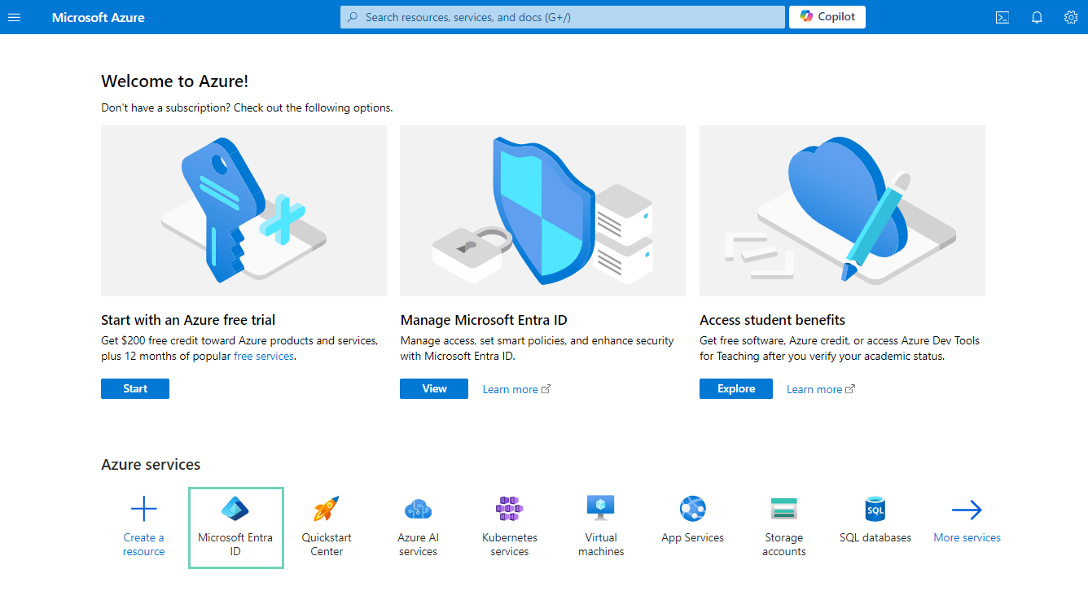Open the Quickstart Center rocket icon
This screenshot has width=1088, height=600.
(327, 510)
